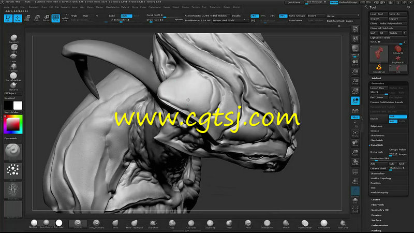This screenshot has height=233, width=414.
Task: Open the Mirror dropdown in top shelf
Action: coord(343,16)
